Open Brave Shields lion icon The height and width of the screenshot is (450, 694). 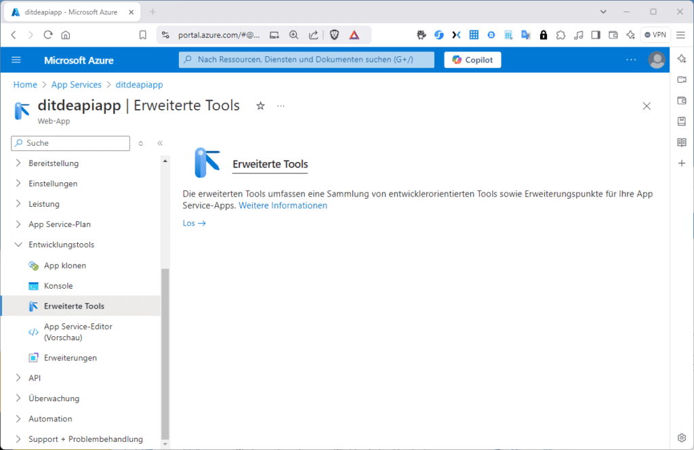pyautogui.click(x=335, y=35)
